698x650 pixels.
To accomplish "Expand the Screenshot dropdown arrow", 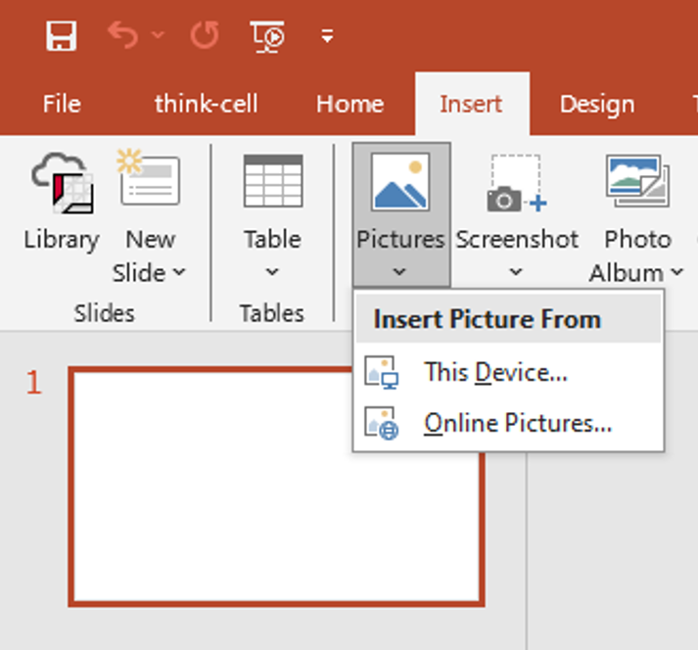I will click(x=516, y=271).
